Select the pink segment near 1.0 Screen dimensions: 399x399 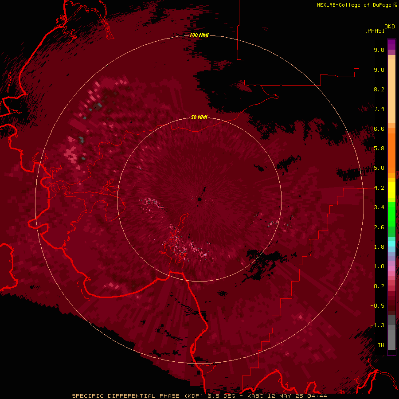tap(391, 269)
